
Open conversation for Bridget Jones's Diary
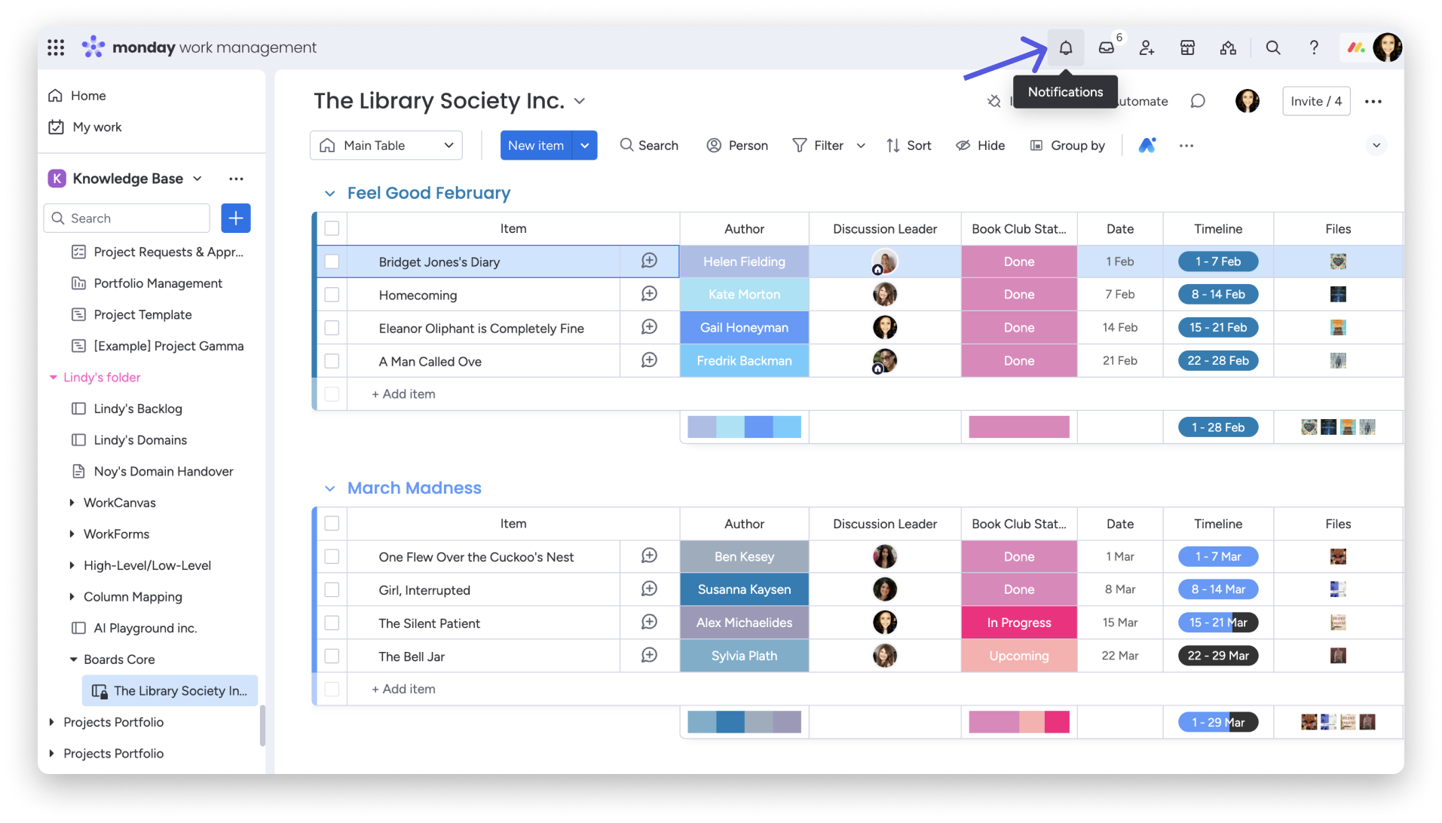(649, 261)
